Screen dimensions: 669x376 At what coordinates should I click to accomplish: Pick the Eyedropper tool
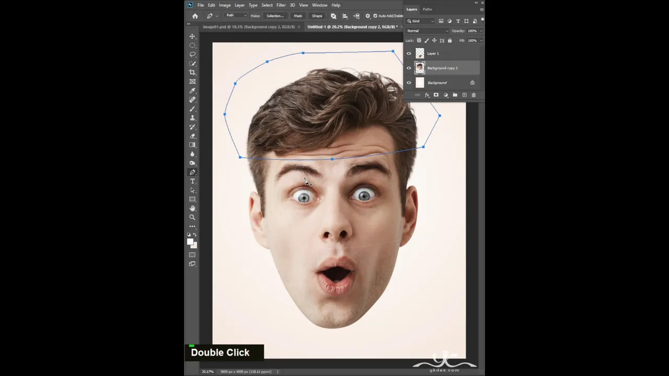tap(192, 91)
